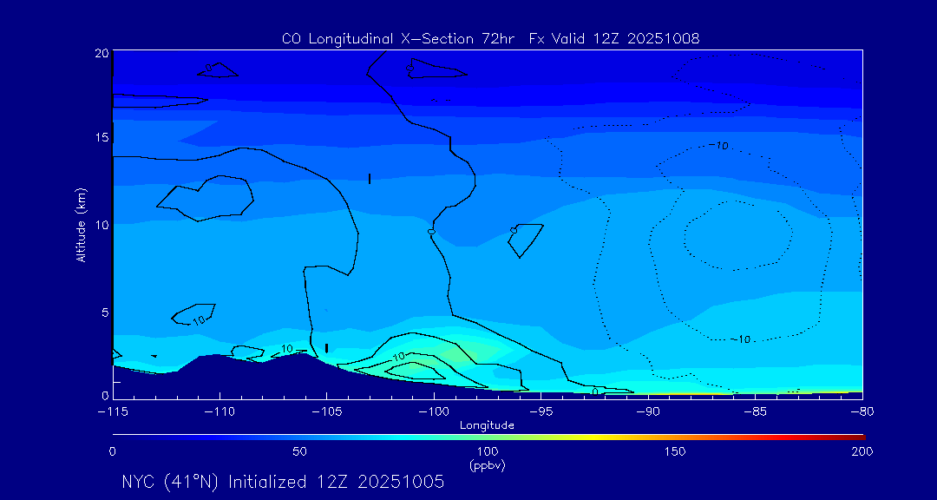
Task: Click the 'Longitude' x-axis label
Action: tap(487, 424)
